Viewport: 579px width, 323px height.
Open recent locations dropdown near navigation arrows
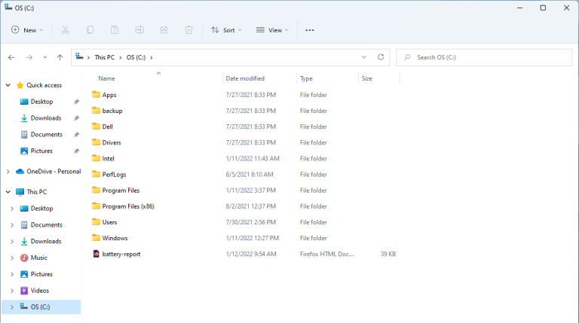tap(44, 57)
